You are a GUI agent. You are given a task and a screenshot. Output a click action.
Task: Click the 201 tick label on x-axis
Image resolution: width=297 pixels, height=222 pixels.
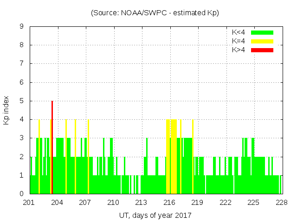[x=29, y=203]
